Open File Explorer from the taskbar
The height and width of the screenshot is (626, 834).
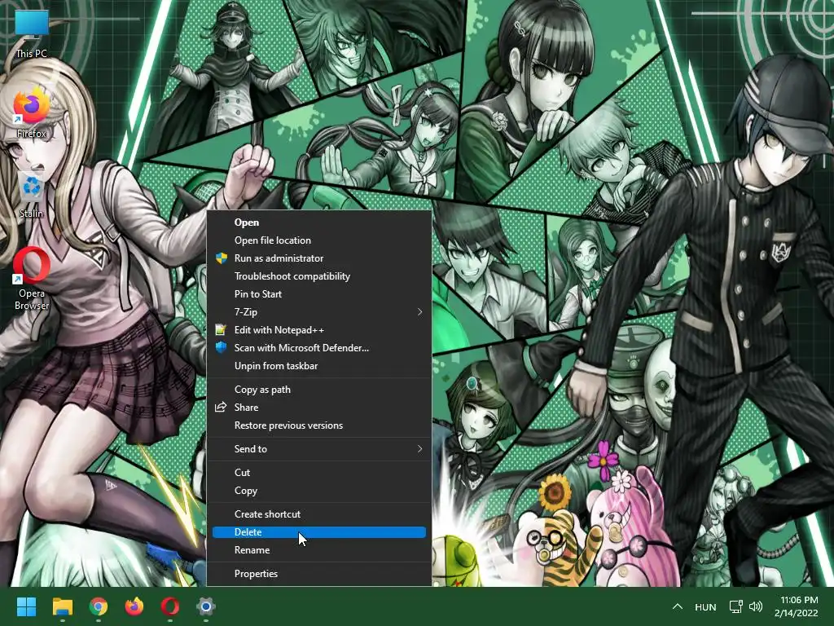[x=62, y=606]
